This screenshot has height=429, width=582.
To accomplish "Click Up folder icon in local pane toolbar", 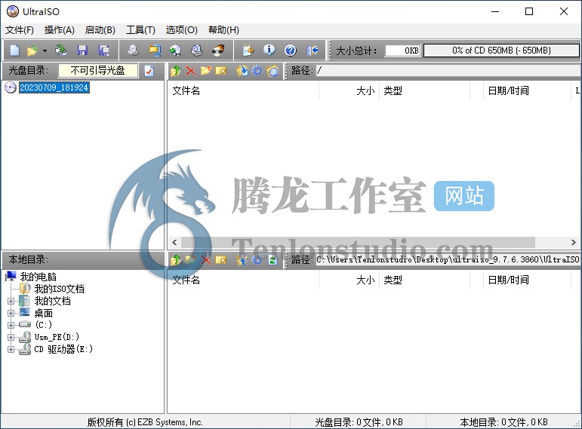I will coord(176,260).
